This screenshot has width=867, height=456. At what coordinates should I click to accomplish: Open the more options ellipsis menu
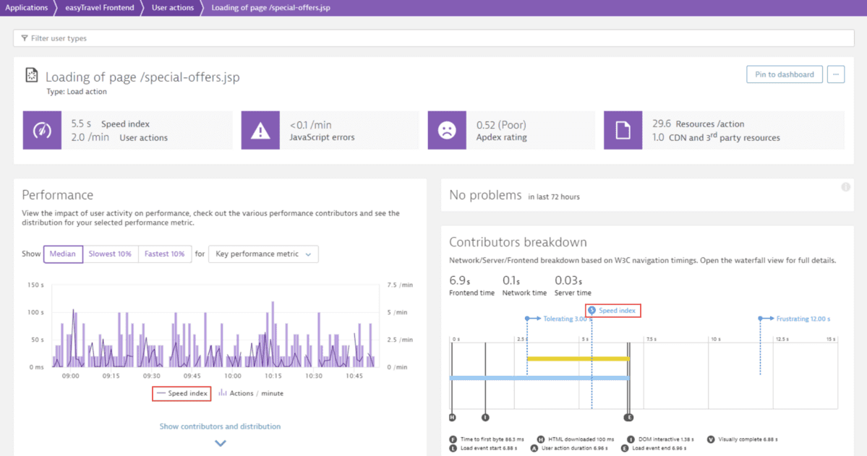pyautogui.click(x=836, y=74)
